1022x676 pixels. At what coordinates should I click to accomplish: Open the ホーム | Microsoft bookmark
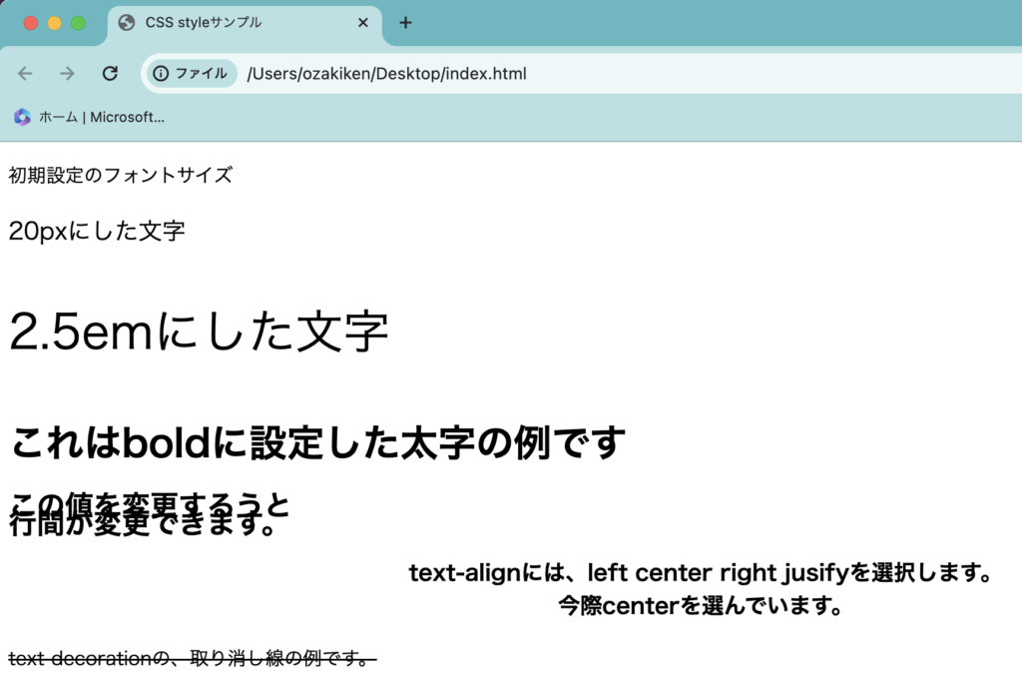pyautogui.click(x=100, y=117)
